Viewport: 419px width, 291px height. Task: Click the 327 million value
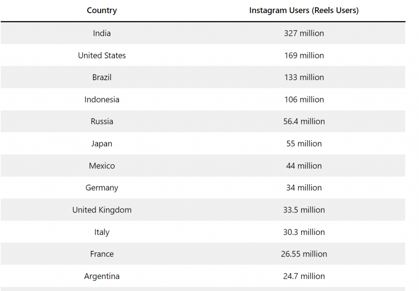click(x=304, y=33)
